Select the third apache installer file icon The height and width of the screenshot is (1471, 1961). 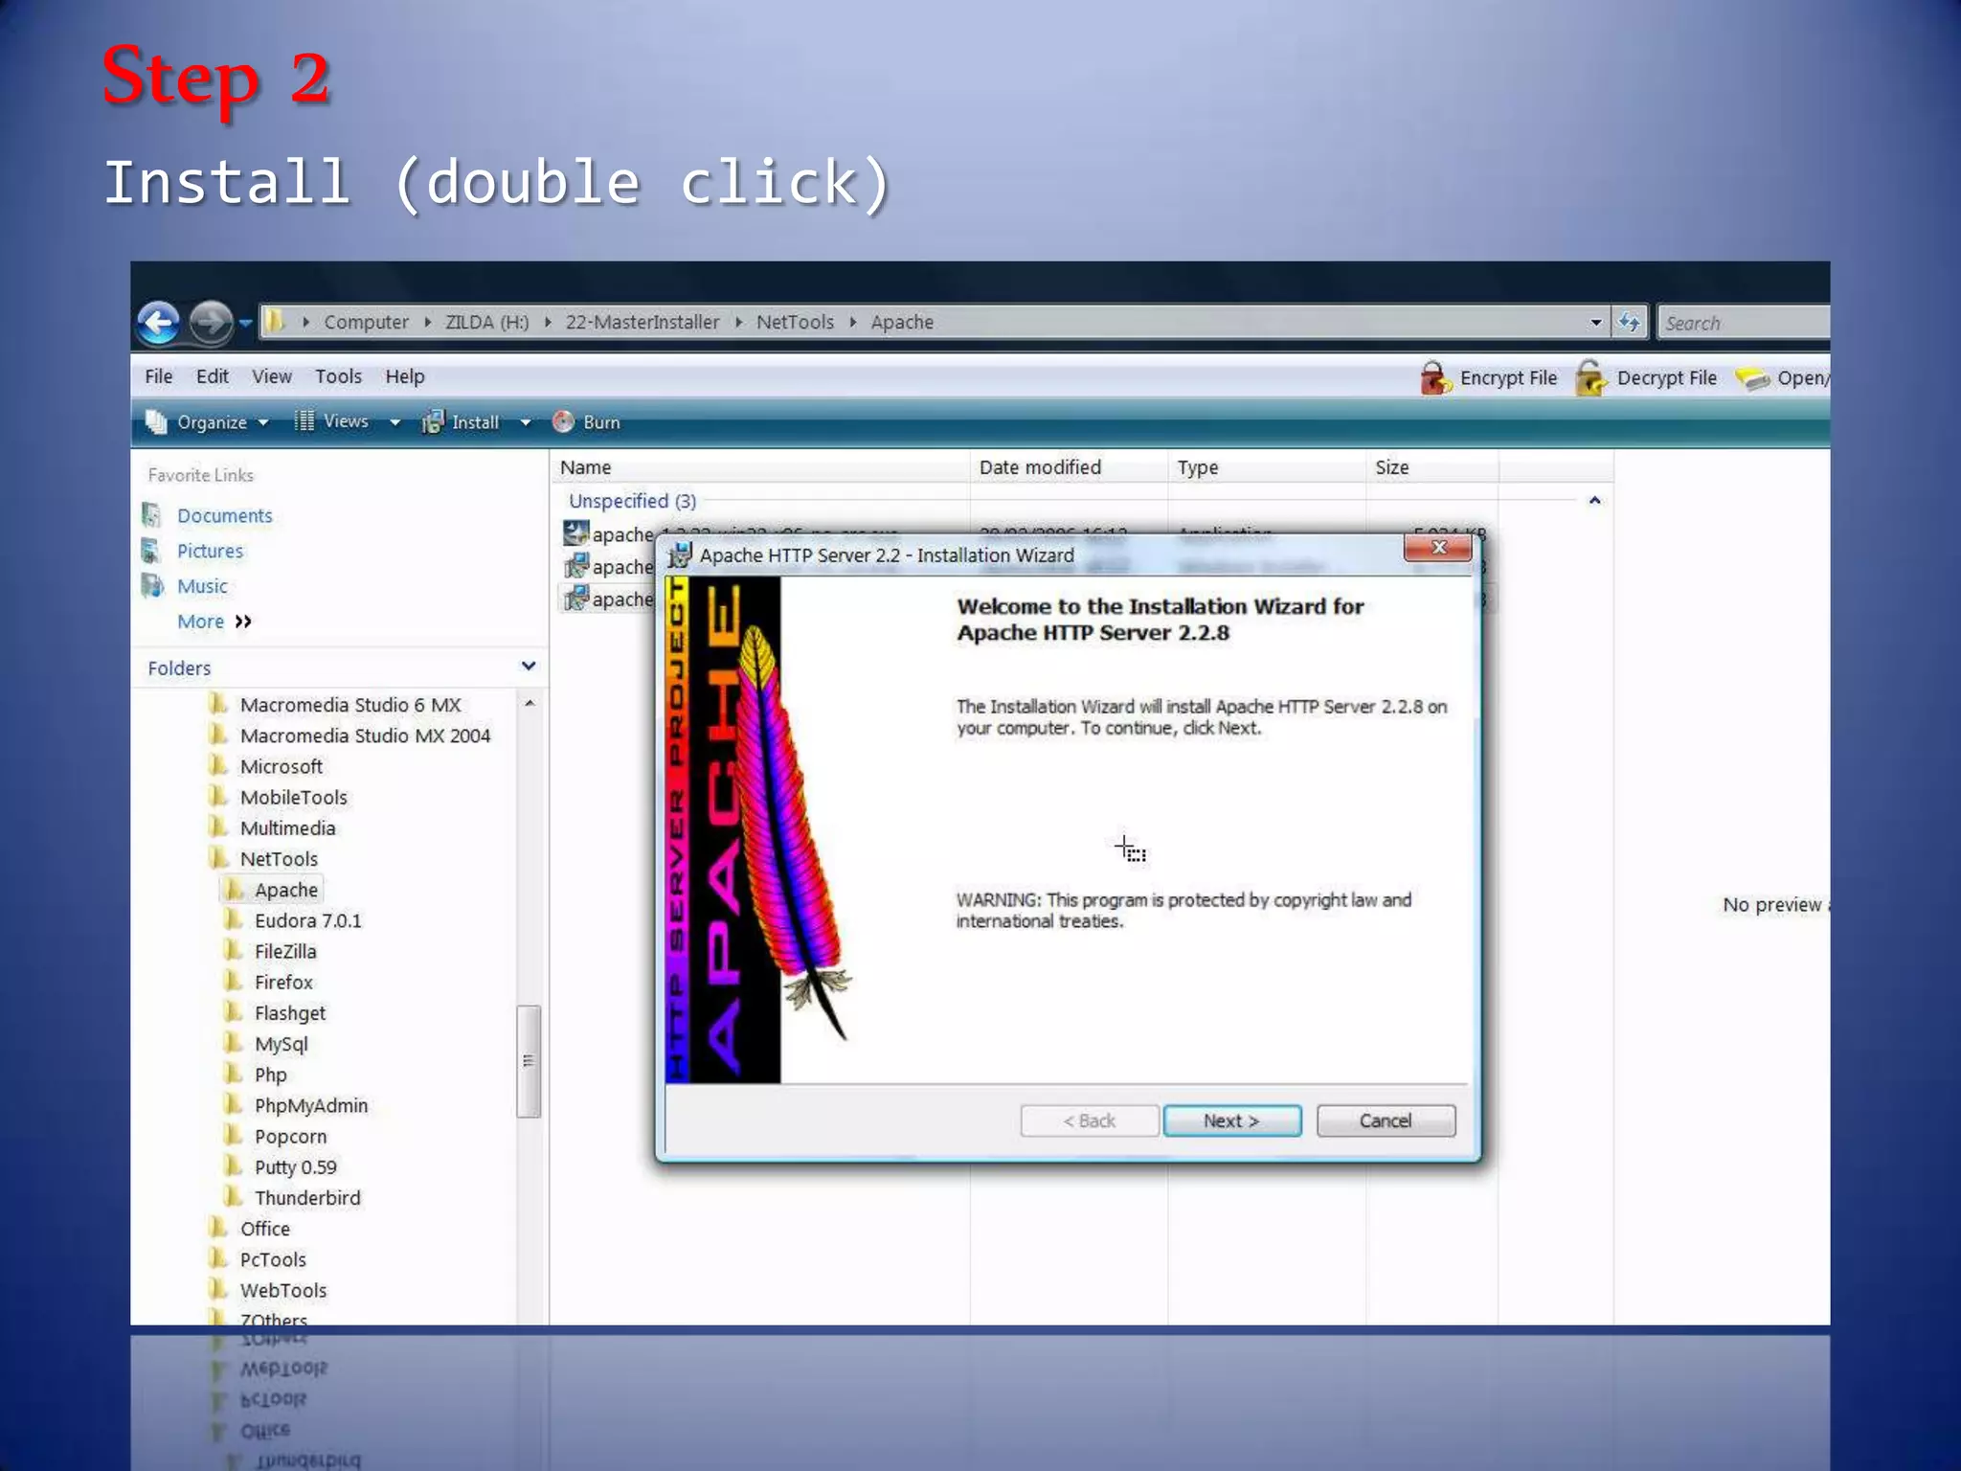[x=575, y=599]
